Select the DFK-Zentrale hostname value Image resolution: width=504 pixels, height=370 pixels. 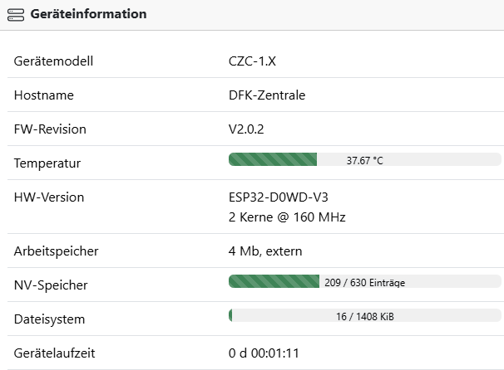point(267,95)
